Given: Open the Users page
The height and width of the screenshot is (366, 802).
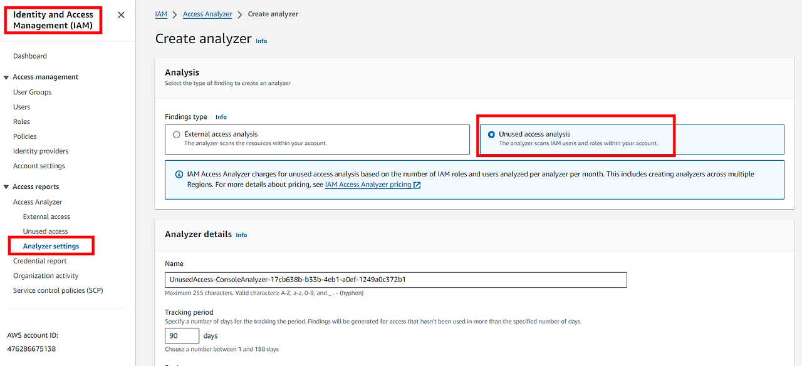Looking at the screenshot, I should coord(22,107).
